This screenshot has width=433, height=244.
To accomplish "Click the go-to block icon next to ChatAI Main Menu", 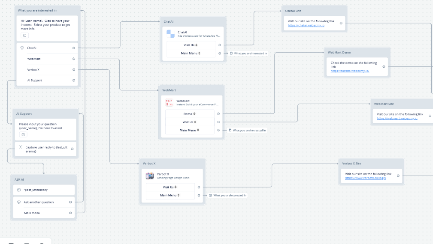I will coord(231,54).
